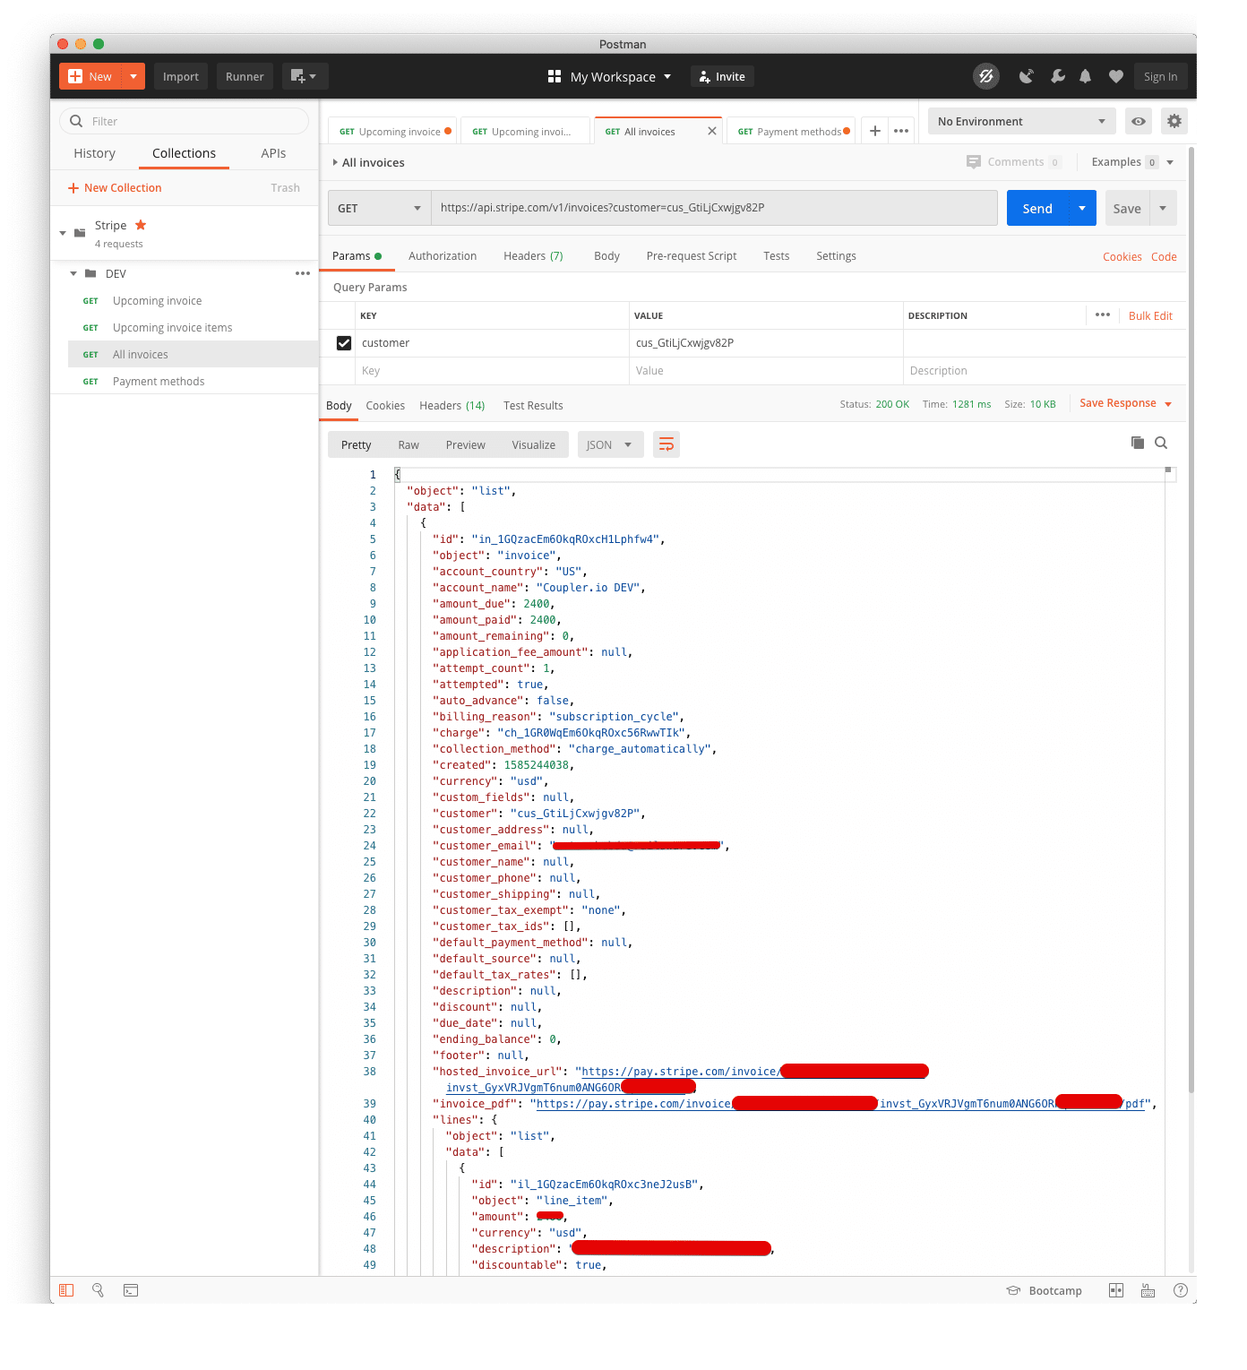Open the Bulk Edit link
Image resolution: width=1247 pixels, height=1370 pixels.
pyautogui.click(x=1150, y=315)
